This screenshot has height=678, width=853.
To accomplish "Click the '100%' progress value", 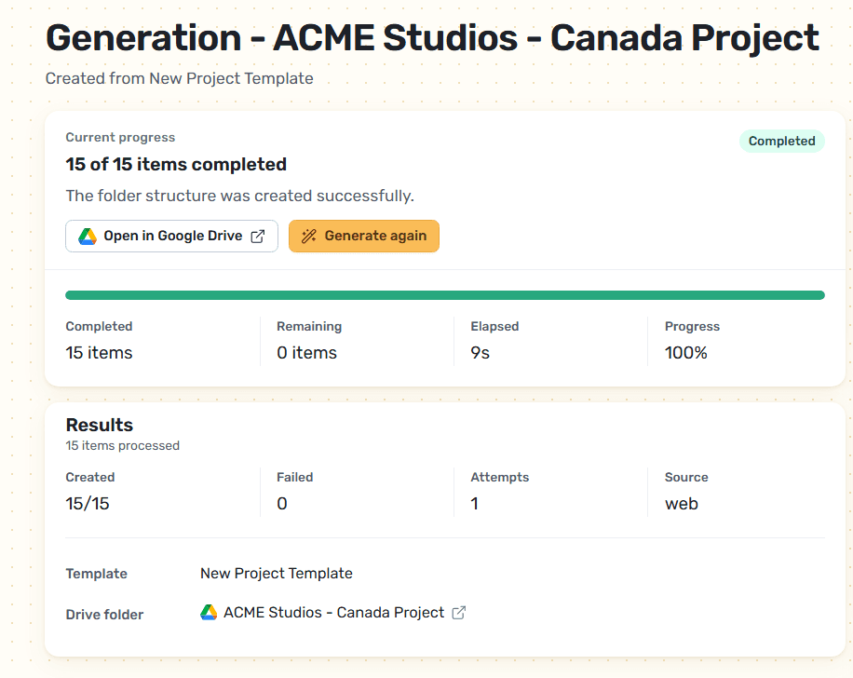I will (x=686, y=353).
